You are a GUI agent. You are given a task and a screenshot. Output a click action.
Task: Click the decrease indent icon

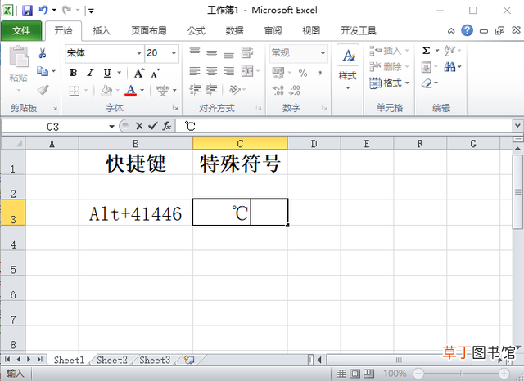(x=195, y=90)
